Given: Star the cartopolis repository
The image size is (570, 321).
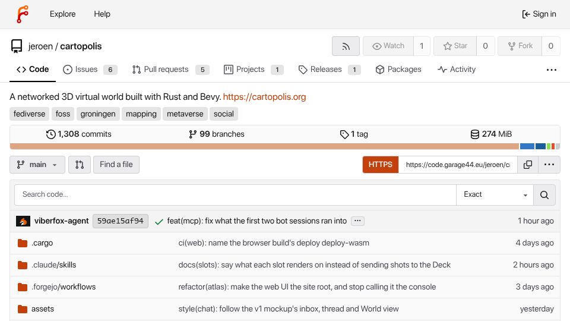Looking at the screenshot, I should pos(455,46).
